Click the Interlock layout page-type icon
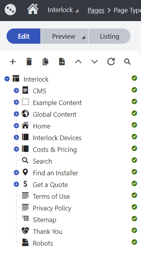Screen dimensions: 141x253 point(16,78)
